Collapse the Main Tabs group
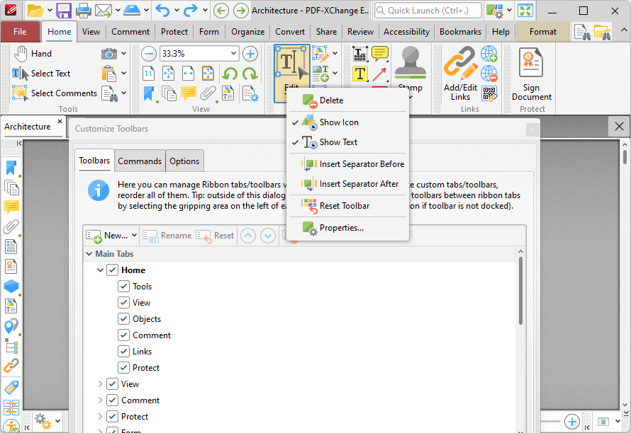 point(89,254)
